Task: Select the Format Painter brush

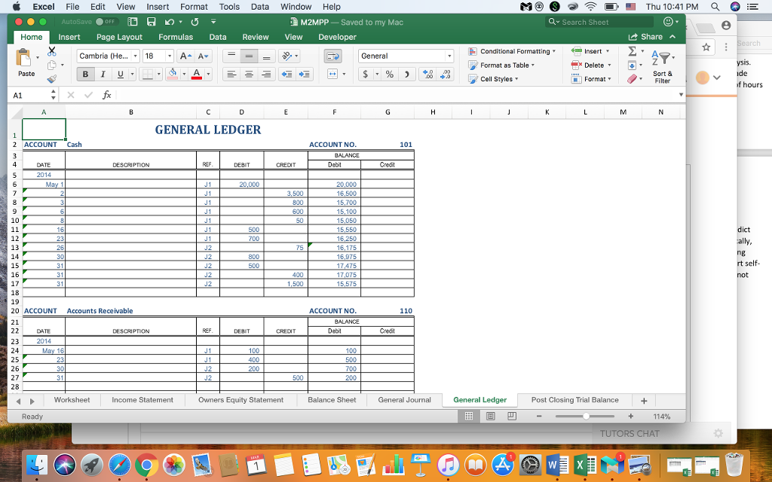Action: point(52,78)
